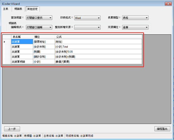Select the 出貨單明細 table name cell
This screenshot has width=174, height=140.
click(x=22, y=62)
